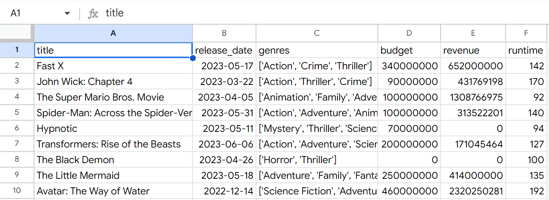The width and height of the screenshot is (549, 200).
Task: Select row 5 header
Action: (17, 112)
